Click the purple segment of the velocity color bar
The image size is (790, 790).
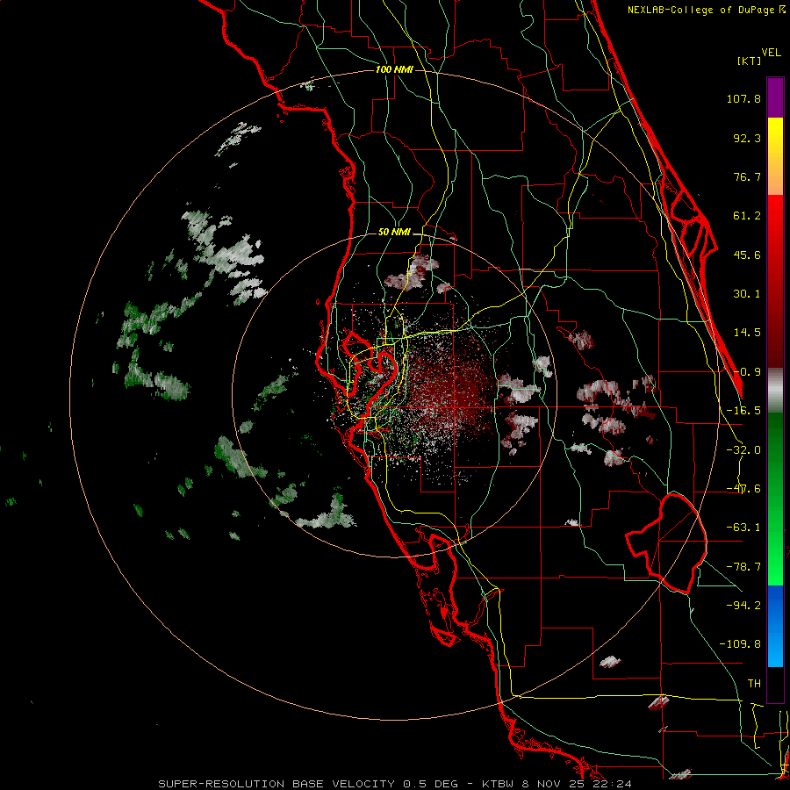coord(775,97)
